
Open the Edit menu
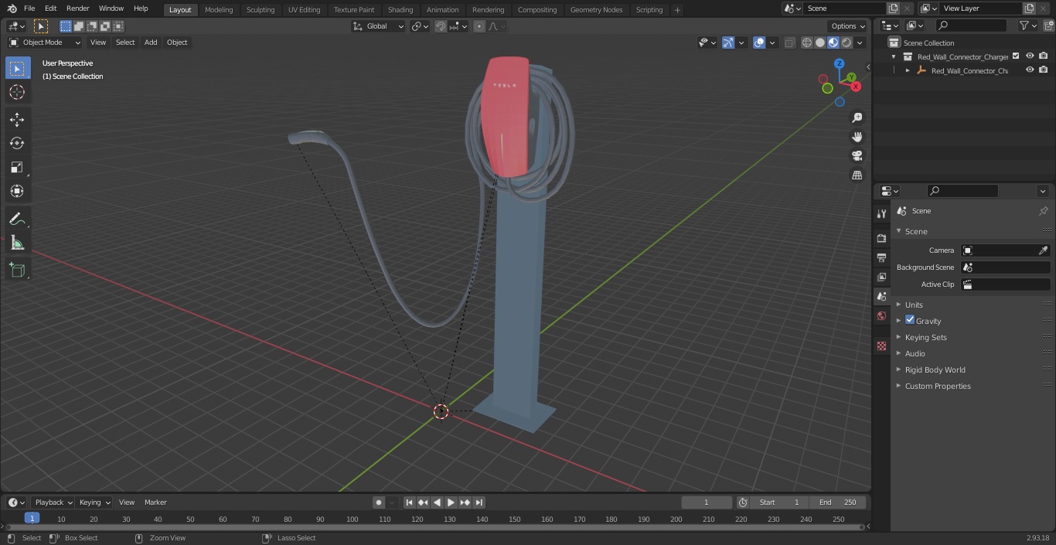pyautogui.click(x=50, y=9)
